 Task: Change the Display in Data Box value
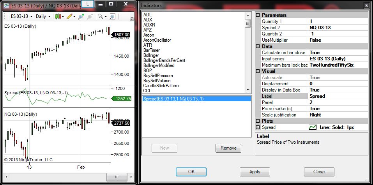pos(338,90)
